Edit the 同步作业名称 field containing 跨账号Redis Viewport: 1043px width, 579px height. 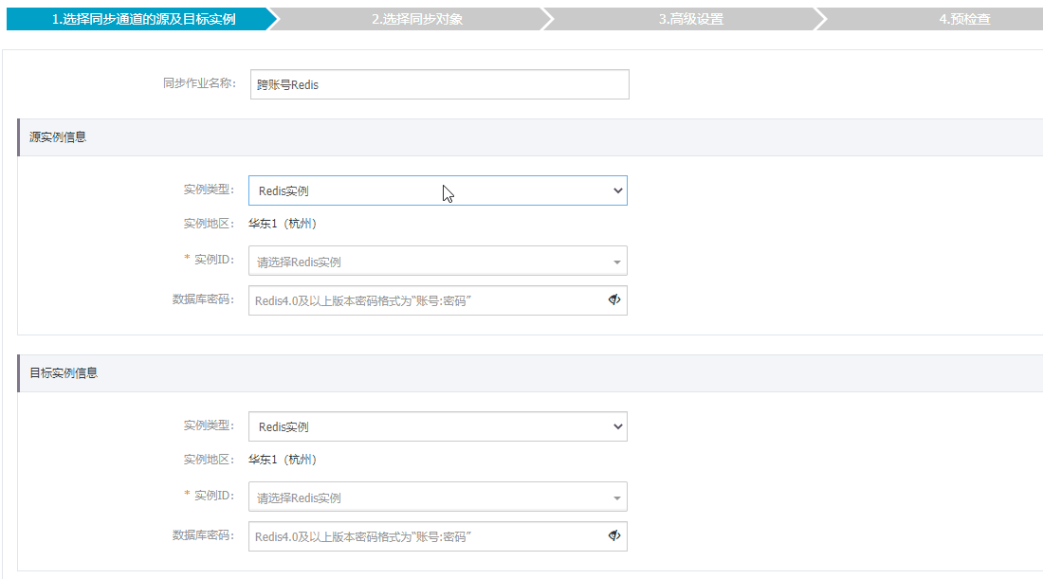tap(440, 84)
